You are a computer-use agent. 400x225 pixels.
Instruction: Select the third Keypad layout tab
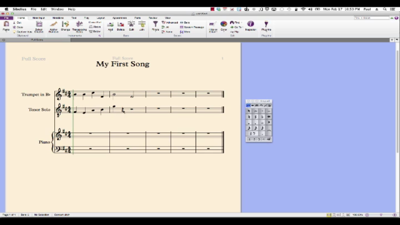257,106
